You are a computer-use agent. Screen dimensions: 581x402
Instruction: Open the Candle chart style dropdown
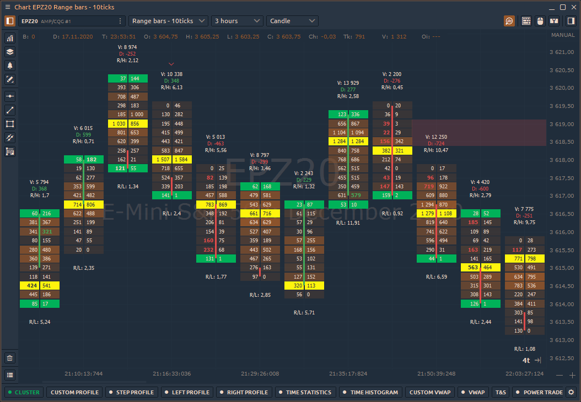292,21
